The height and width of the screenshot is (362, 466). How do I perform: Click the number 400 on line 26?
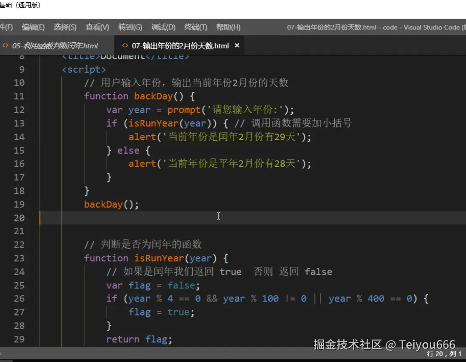click(x=376, y=299)
